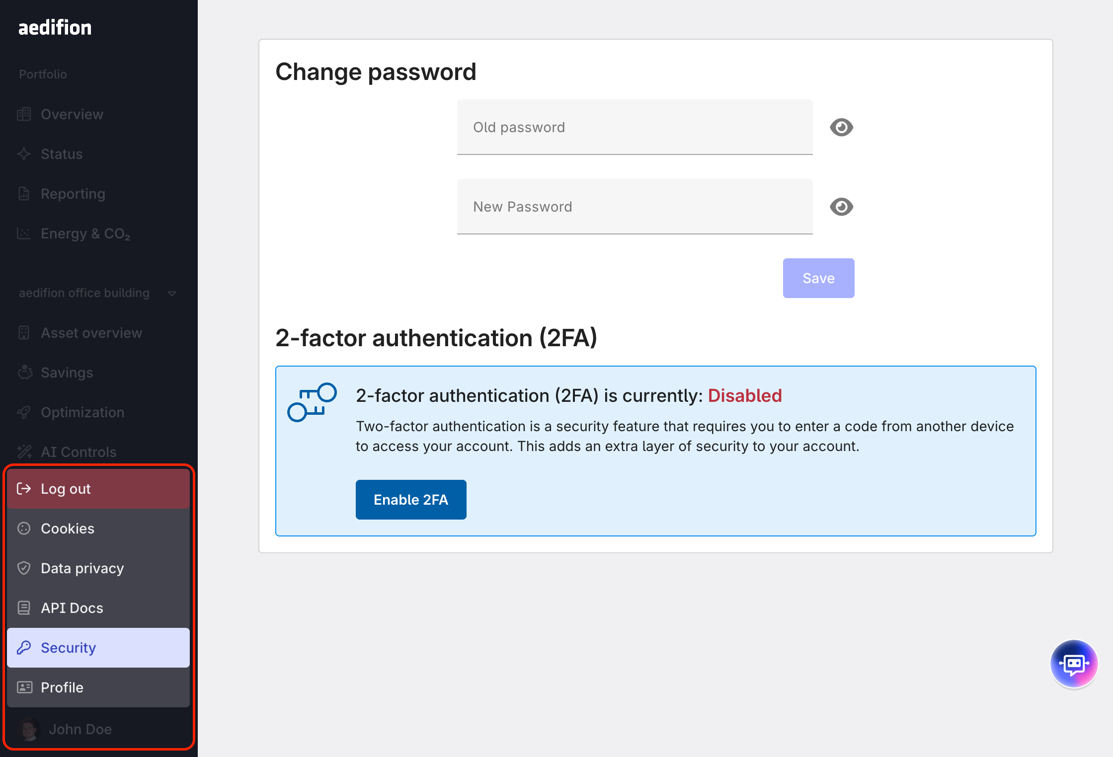
Task: Open the chatbot assistant icon
Action: point(1073,664)
